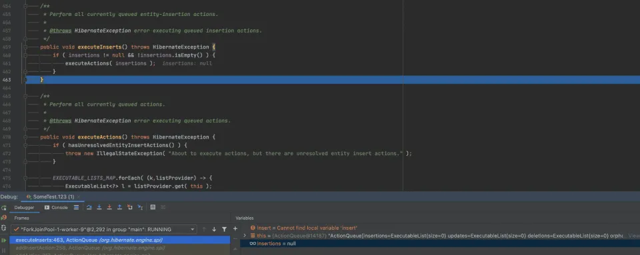Screen dimensions: 640x255
Task: Select next frame with down arrow
Action: (214, 229)
